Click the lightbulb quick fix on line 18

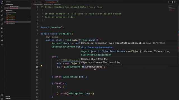point(41,66)
